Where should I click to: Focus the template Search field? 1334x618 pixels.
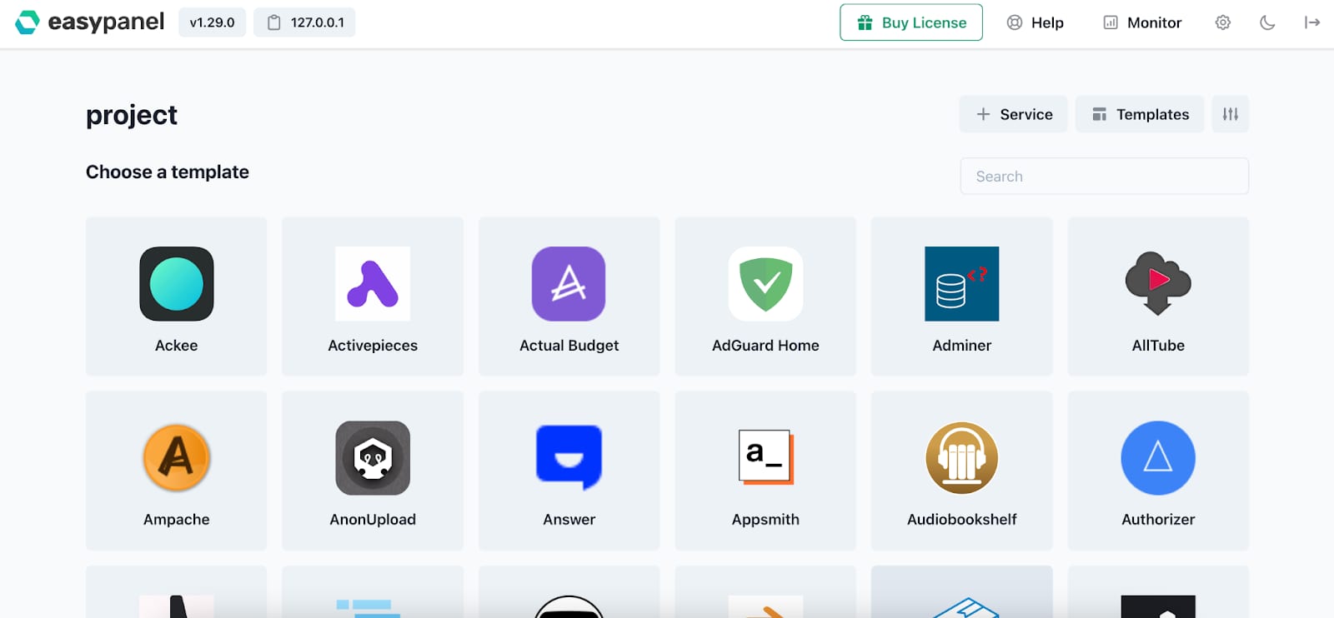tap(1104, 177)
